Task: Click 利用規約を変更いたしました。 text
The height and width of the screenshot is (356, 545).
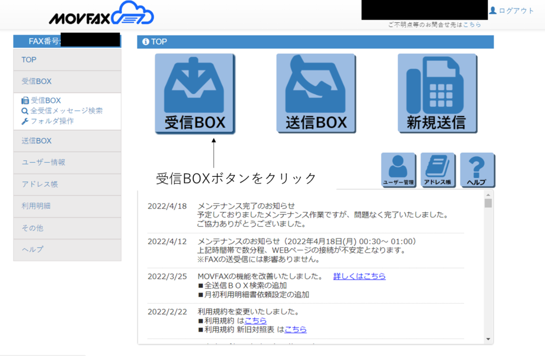Action: tap(250, 311)
